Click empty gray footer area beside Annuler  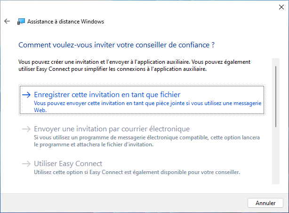123,203
